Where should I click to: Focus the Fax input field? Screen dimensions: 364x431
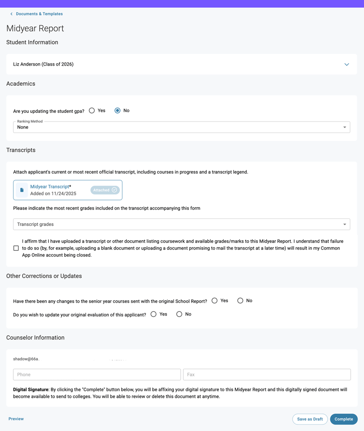[267, 375]
